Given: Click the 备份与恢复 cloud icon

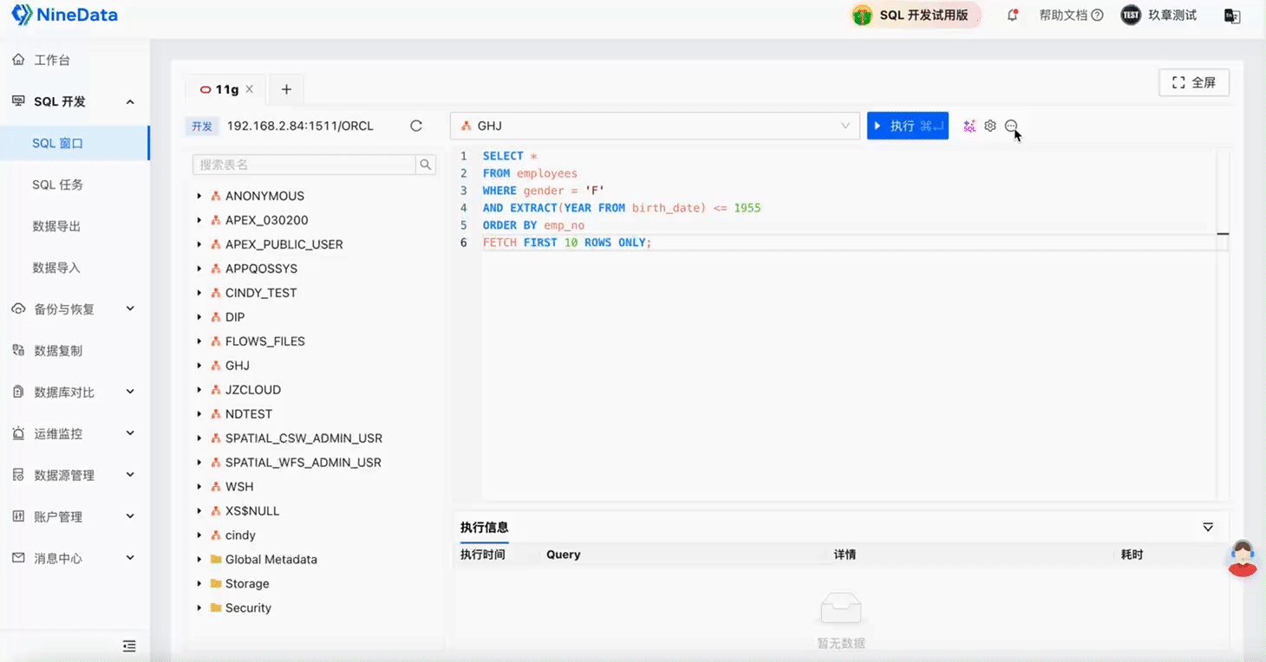Looking at the screenshot, I should 18,308.
